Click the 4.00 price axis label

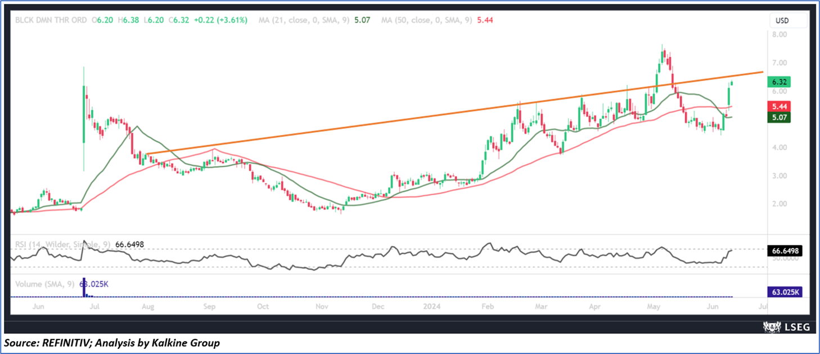point(780,147)
